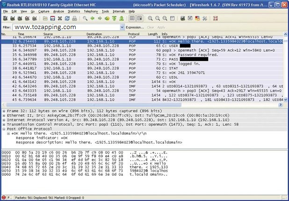289x201 pixels.
Task: Print packets printer icon
Action: point(74,18)
